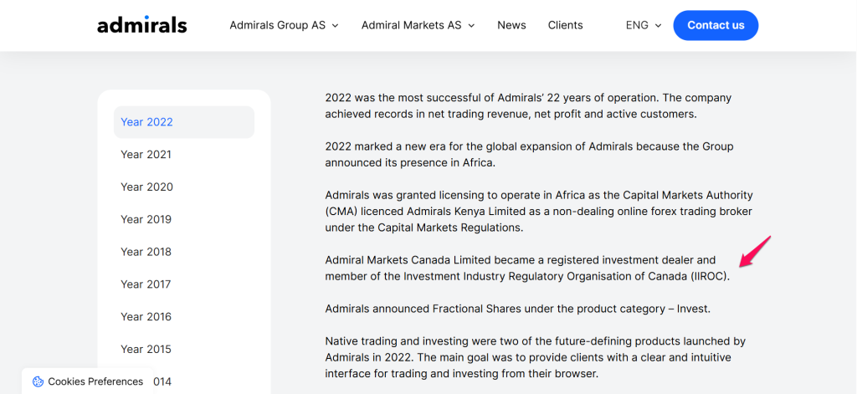The image size is (857, 394).
Task: Open Cookies Preferences
Action: click(x=95, y=381)
